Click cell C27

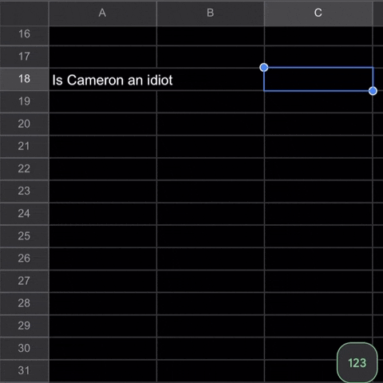pos(318,281)
